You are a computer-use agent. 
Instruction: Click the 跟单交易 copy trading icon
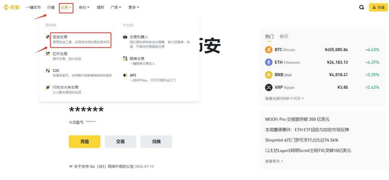[x=125, y=58]
